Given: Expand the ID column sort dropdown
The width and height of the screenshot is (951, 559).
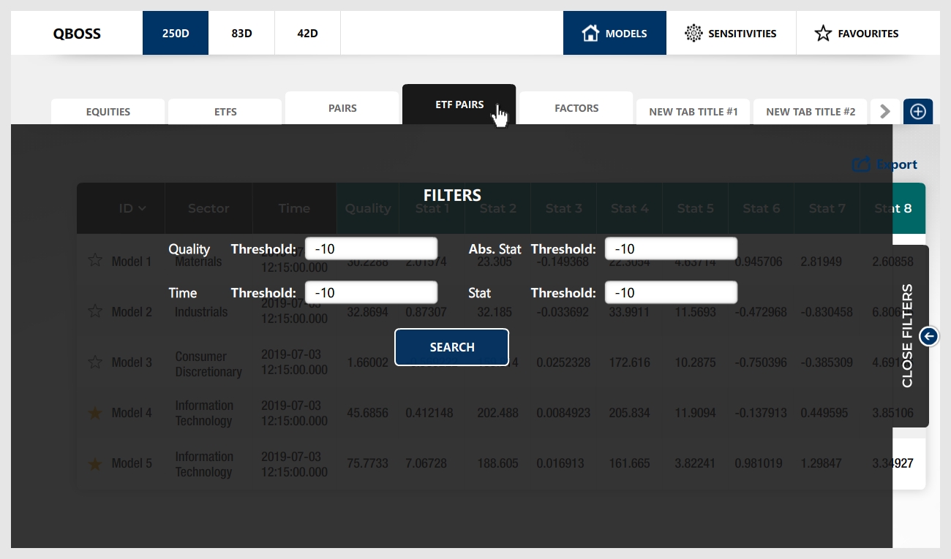Looking at the screenshot, I should (142, 208).
